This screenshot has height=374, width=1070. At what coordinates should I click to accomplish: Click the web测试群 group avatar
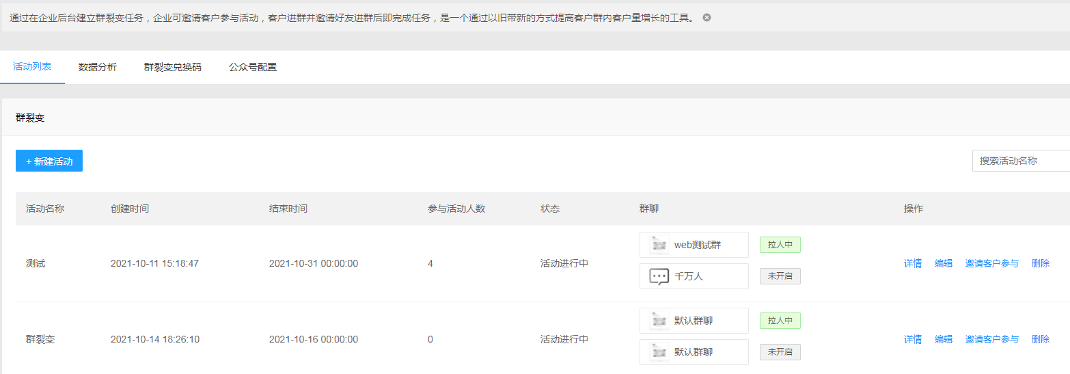tap(659, 245)
